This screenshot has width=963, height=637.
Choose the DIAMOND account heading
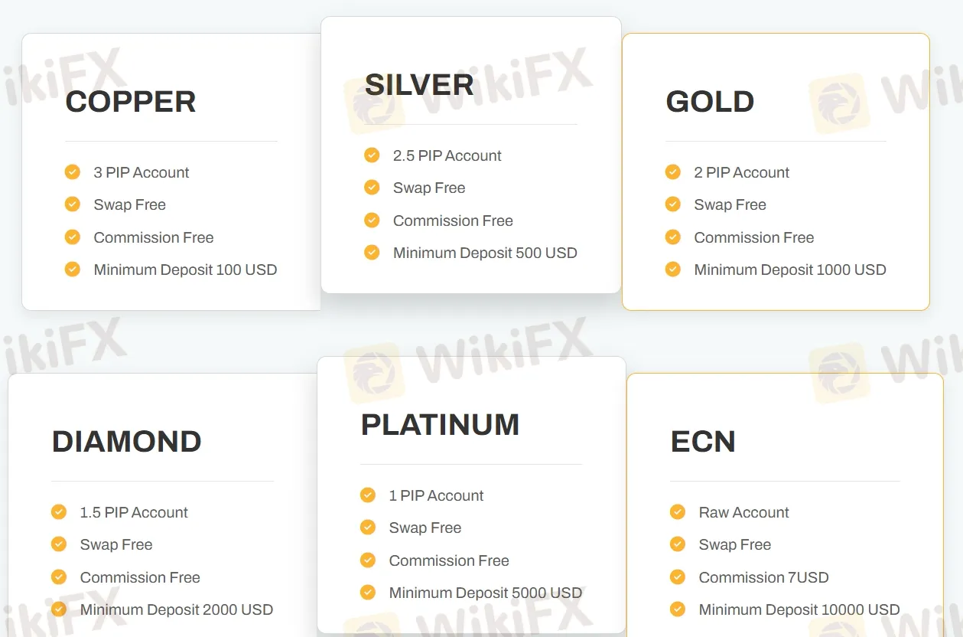click(127, 442)
